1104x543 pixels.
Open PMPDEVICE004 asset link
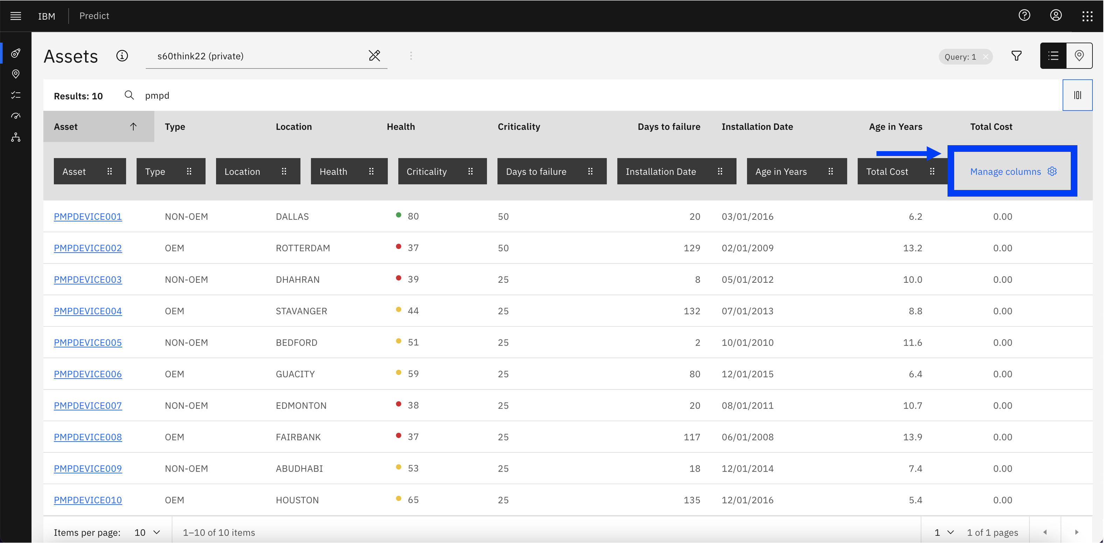88,311
